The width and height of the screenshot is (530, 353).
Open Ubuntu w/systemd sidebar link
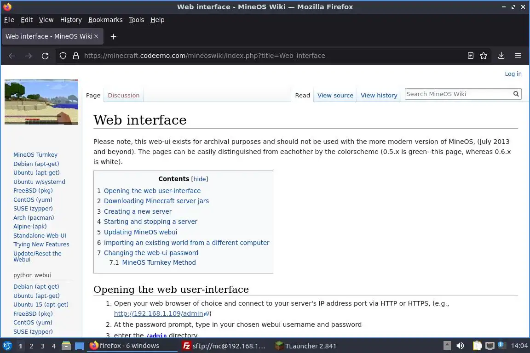tap(39, 182)
